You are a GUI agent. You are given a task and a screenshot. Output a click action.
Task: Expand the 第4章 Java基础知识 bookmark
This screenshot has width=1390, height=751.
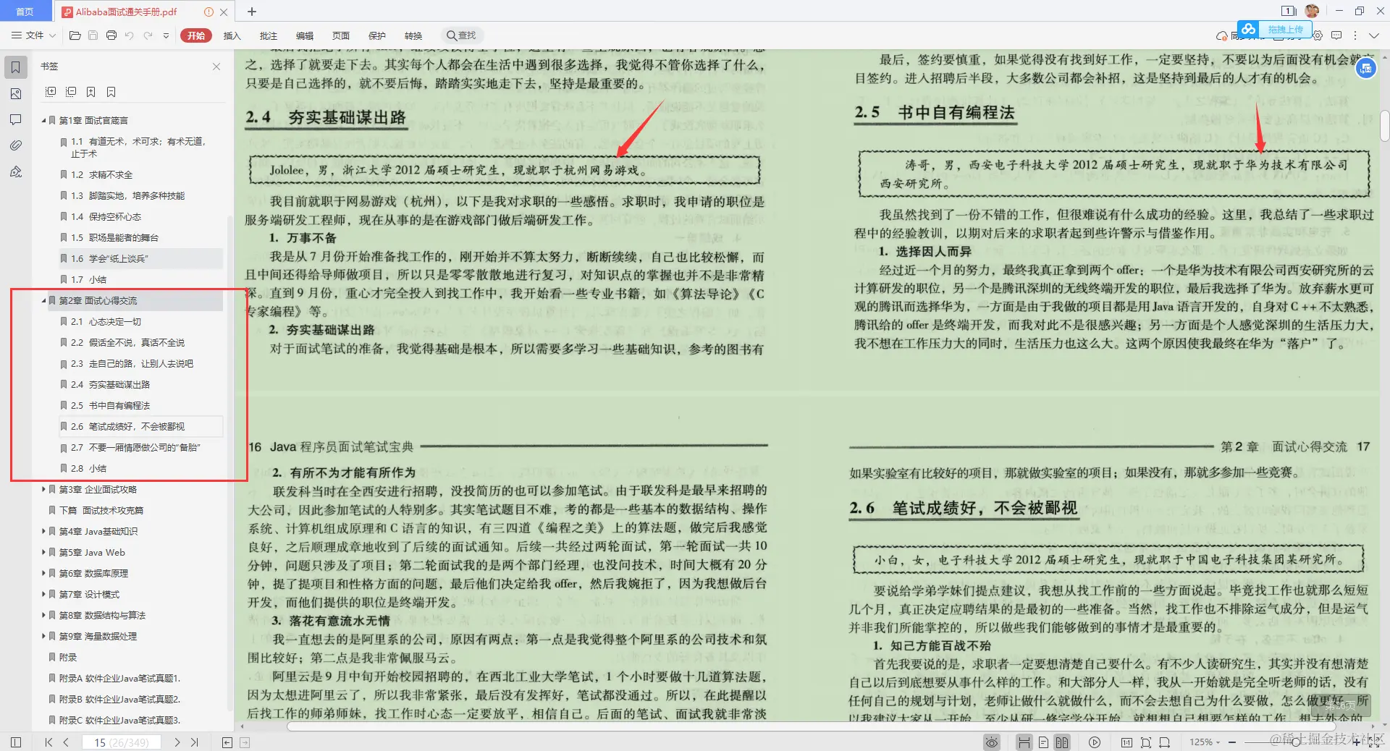[x=43, y=531]
